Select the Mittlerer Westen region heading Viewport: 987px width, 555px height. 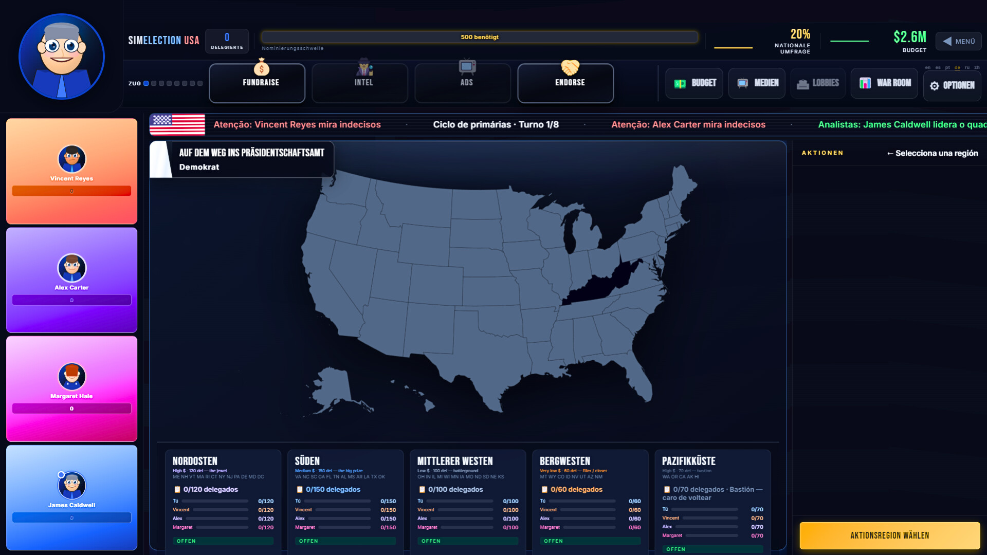pos(455,461)
